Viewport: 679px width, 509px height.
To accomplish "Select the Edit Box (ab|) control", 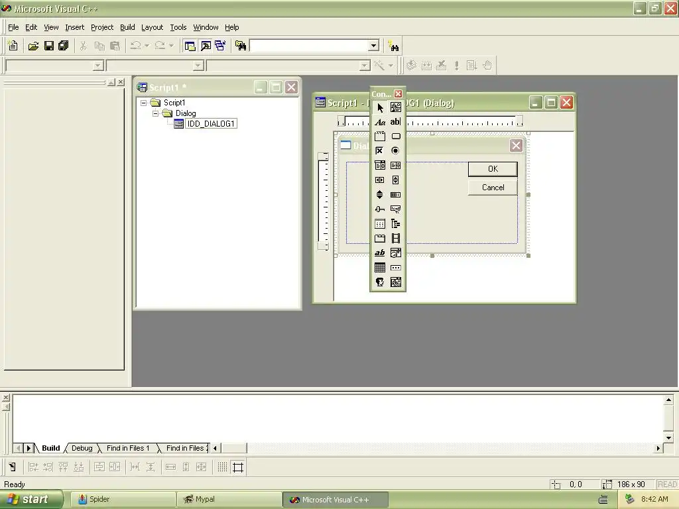I will [395, 122].
